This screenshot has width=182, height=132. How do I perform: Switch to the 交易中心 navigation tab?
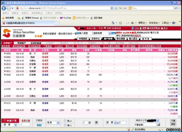point(96,39)
